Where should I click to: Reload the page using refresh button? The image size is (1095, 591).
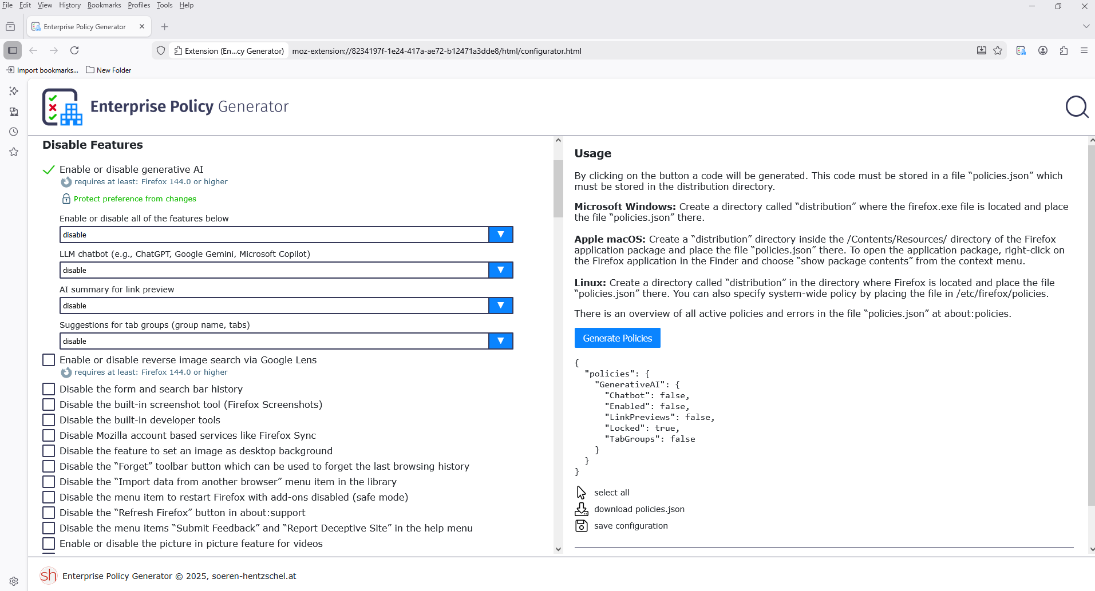pos(74,51)
